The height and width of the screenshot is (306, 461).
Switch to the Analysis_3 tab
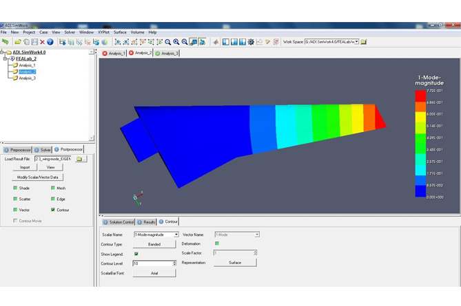pyautogui.click(x=167, y=53)
